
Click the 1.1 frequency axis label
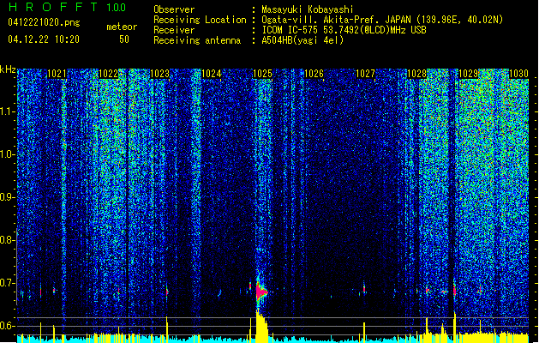click(x=8, y=111)
